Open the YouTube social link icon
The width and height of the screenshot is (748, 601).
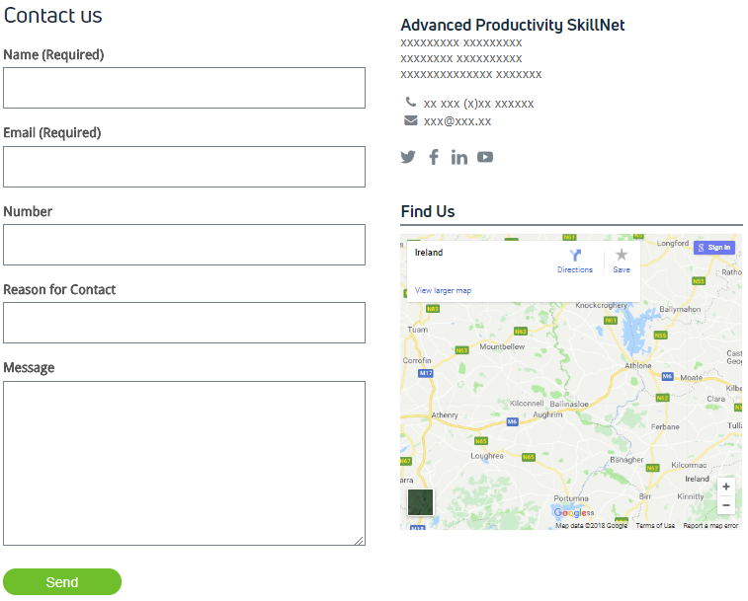point(485,157)
